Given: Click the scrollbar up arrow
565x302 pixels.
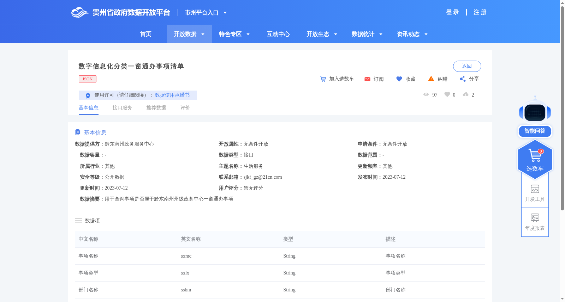Looking at the screenshot, I should tap(562, 2).
